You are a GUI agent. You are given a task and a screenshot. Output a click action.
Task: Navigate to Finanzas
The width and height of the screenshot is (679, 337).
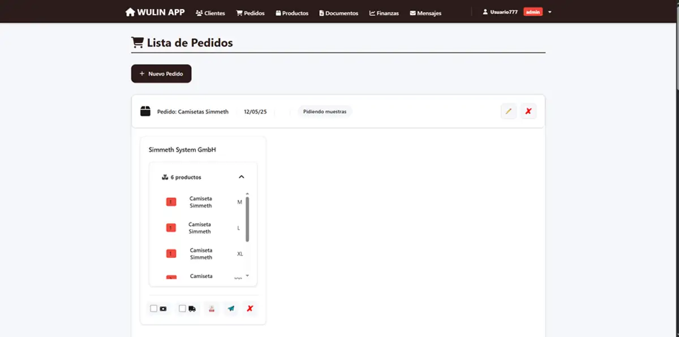tap(384, 13)
